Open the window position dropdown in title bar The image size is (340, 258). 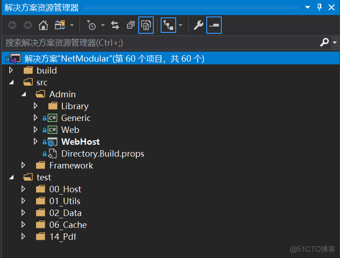(308, 7)
